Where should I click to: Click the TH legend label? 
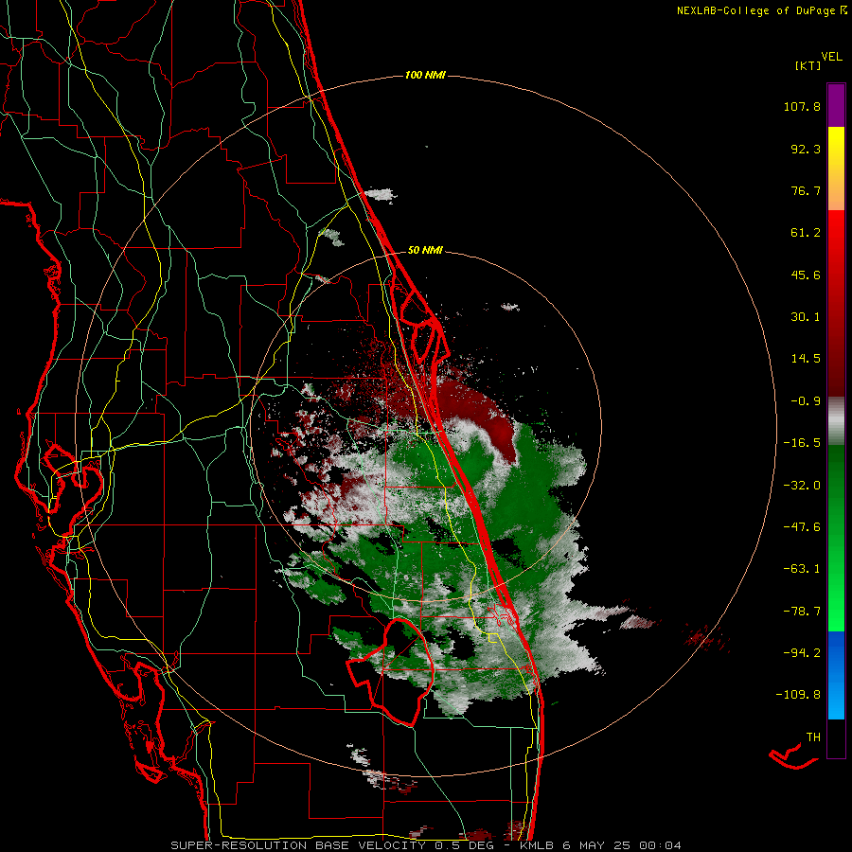(813, 737)
